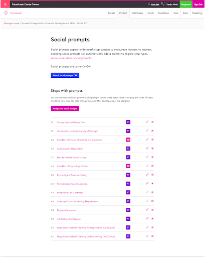Switch social prompts OFF
The image size is (205, 257).
coord(65,75)
